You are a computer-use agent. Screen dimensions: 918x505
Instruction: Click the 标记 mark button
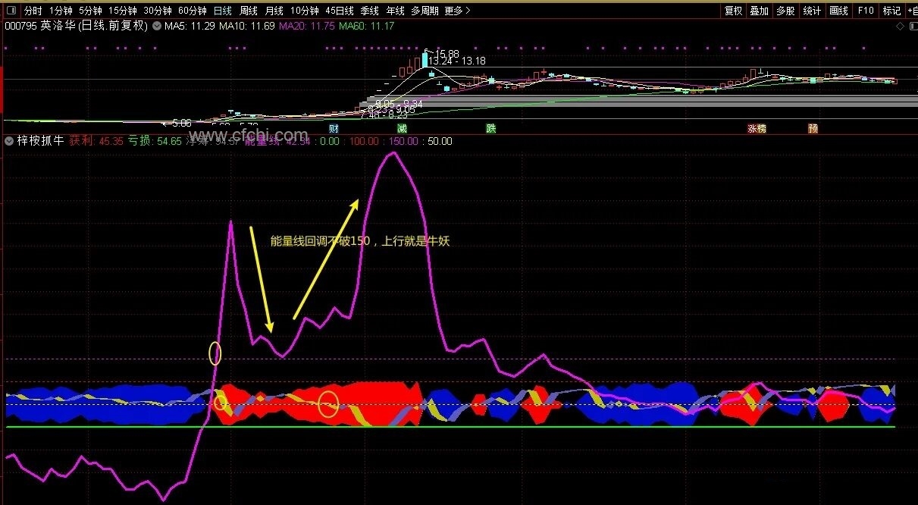point(891,11)
